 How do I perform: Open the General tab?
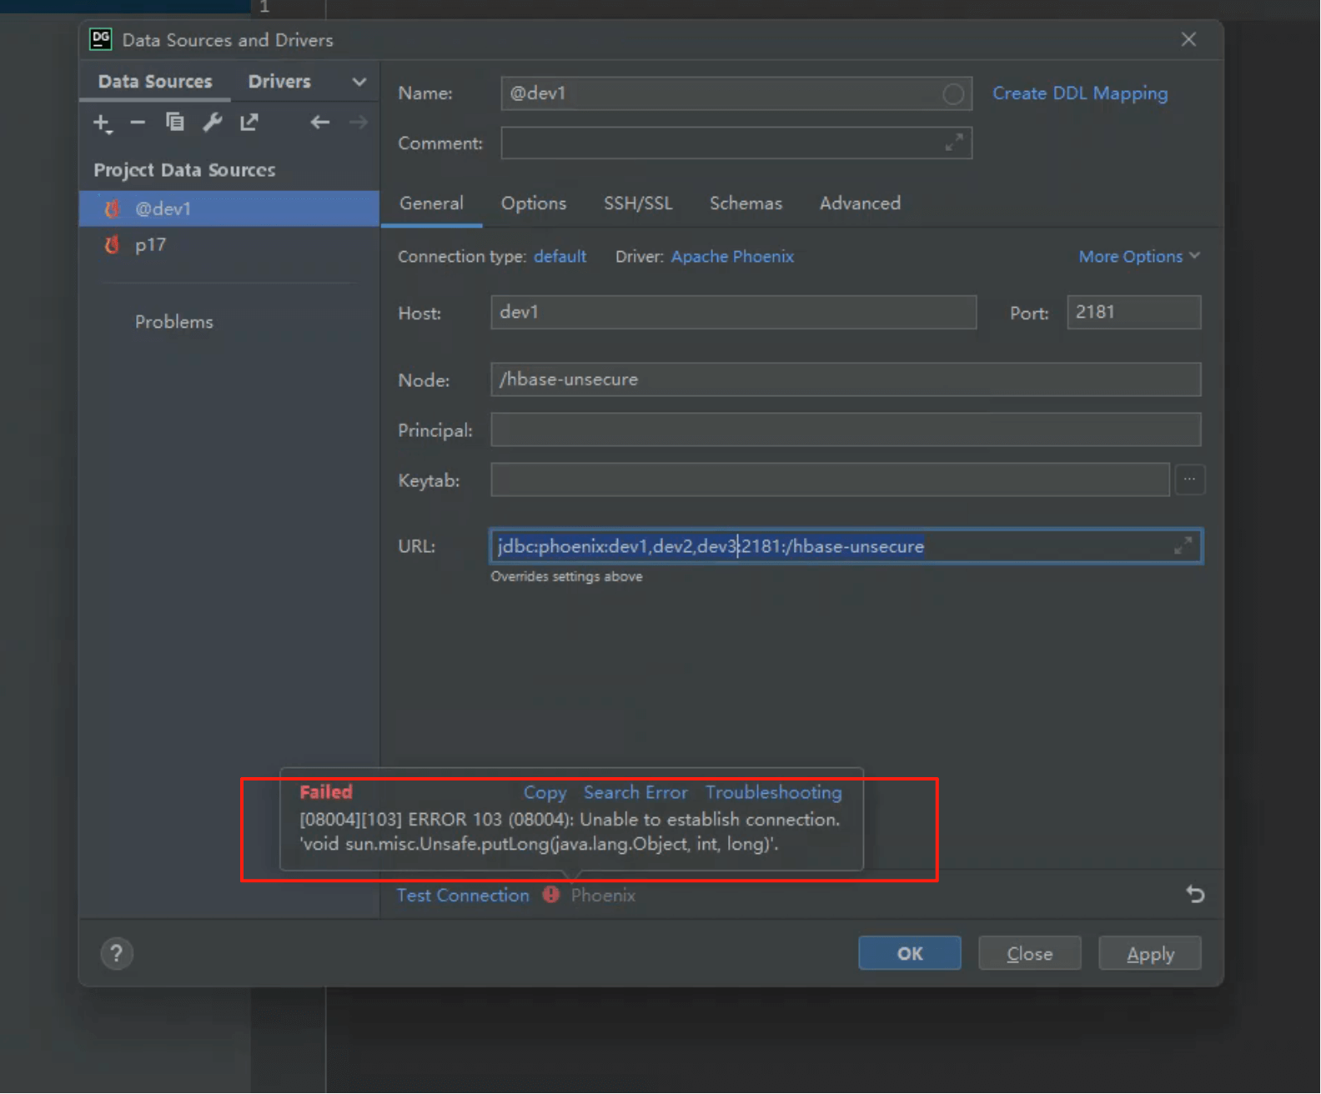[431, 203]
